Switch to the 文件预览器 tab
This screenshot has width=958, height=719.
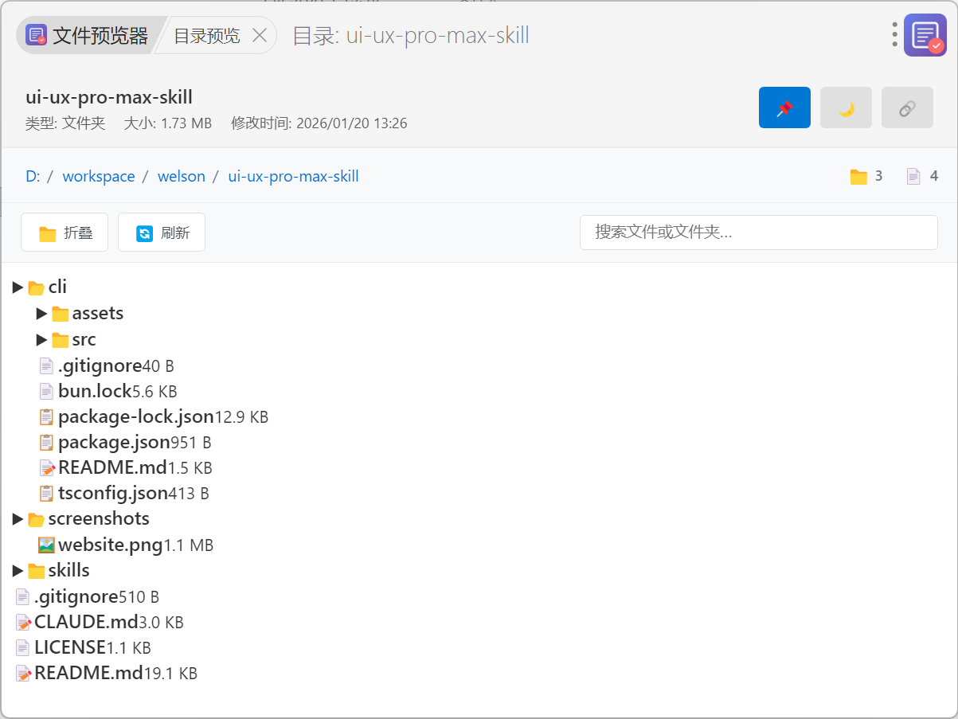(88, 36)
